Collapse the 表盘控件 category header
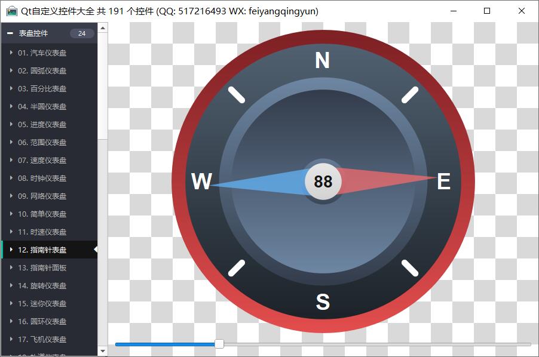Viewport: 539px width, 357px height. (10, 33)
